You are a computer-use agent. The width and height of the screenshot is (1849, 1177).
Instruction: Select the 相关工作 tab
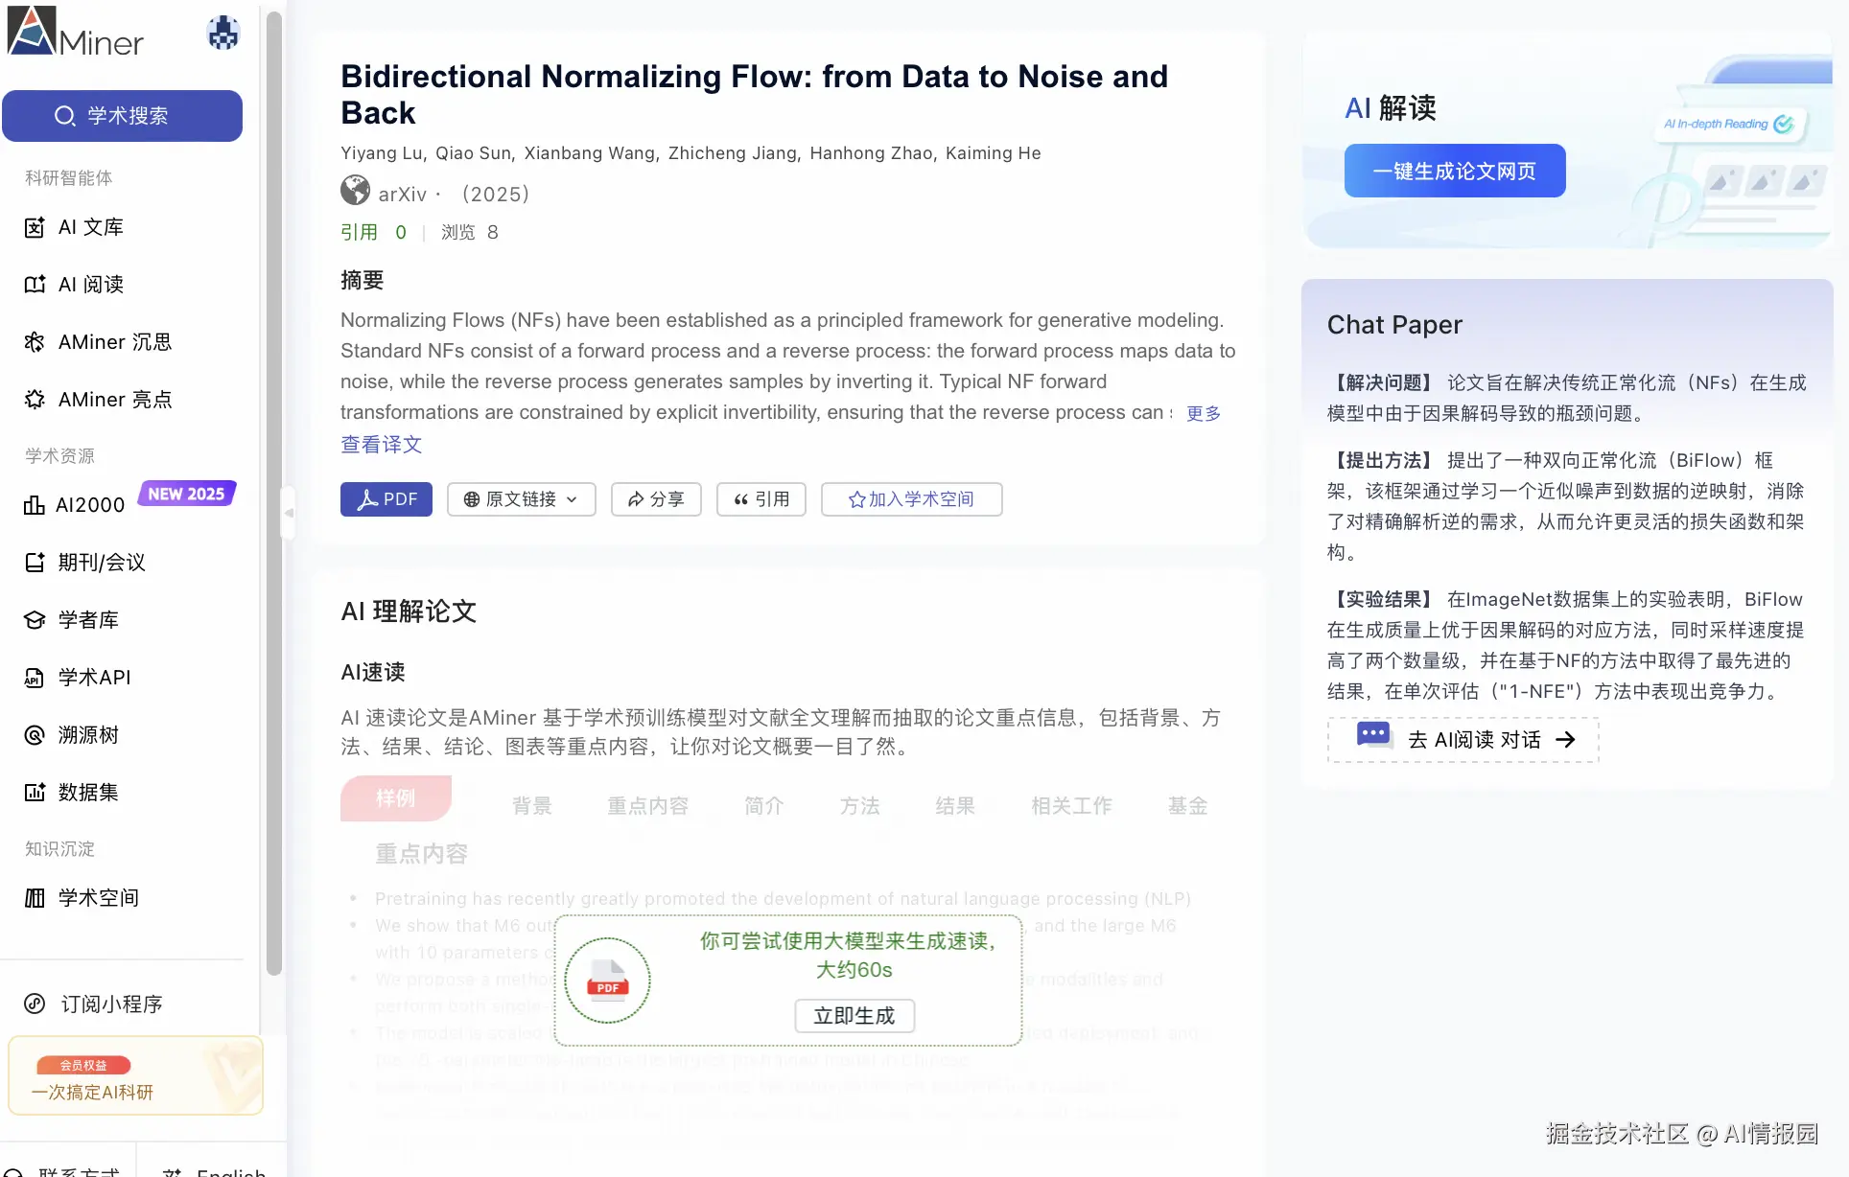coord(1071,806)
